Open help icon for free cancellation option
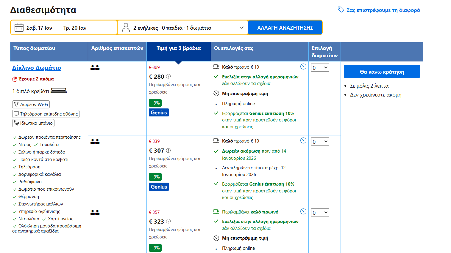The image size is (451, 253). click(303, 141)
